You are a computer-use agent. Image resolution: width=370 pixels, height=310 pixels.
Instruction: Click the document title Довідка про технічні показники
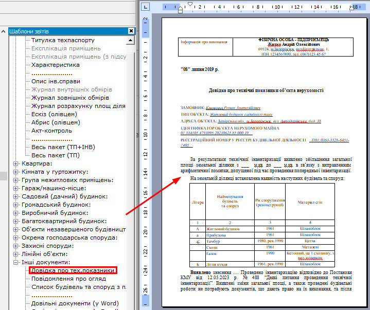[266, 90]
